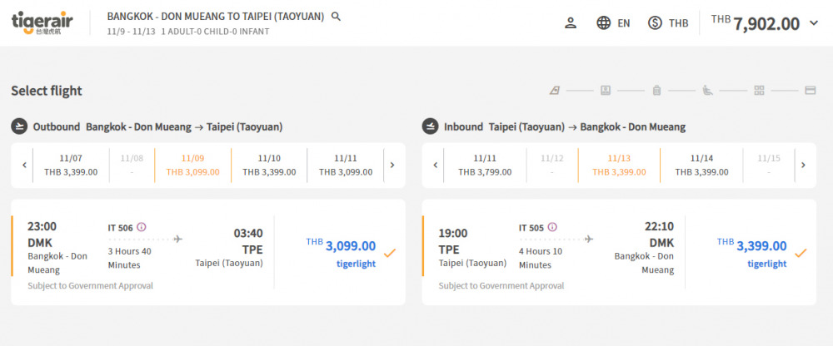The image size is (833, 346).
Task: Click the globe language icon
Action: (604, 22)
